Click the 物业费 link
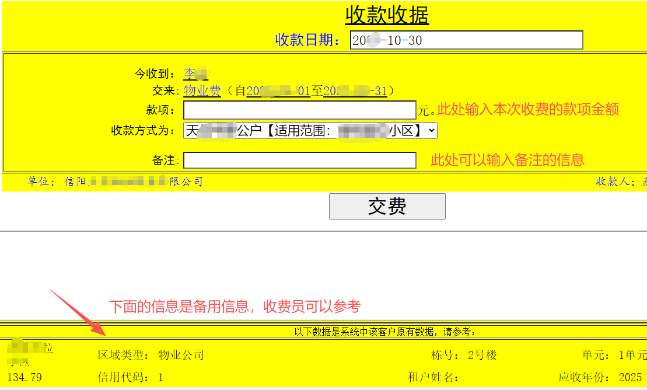Image resolution: width=647 pixels, height=390 pixels. pyautogui.click(x=202, y=91)
